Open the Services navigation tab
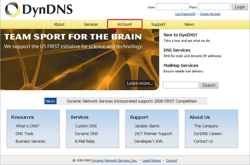250x165 pixels. pyautogui.click(x=91, y=24)
